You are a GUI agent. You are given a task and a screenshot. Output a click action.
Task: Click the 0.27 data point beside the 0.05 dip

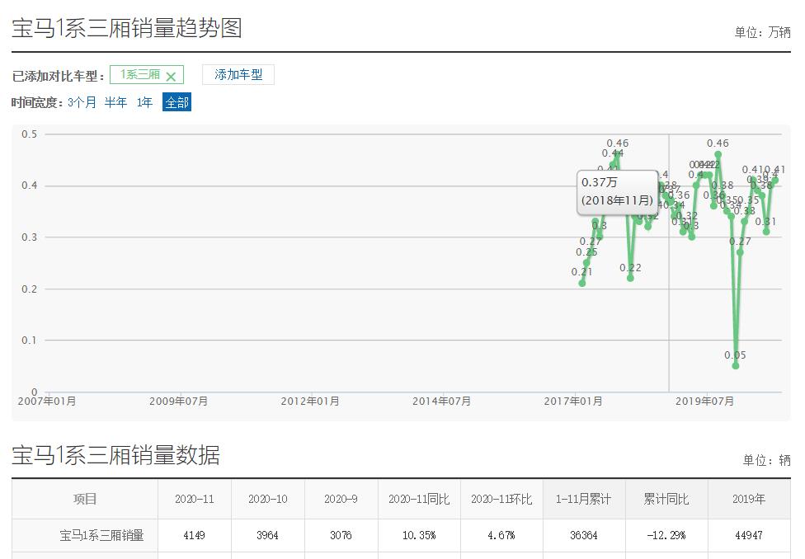click(740, 252)
